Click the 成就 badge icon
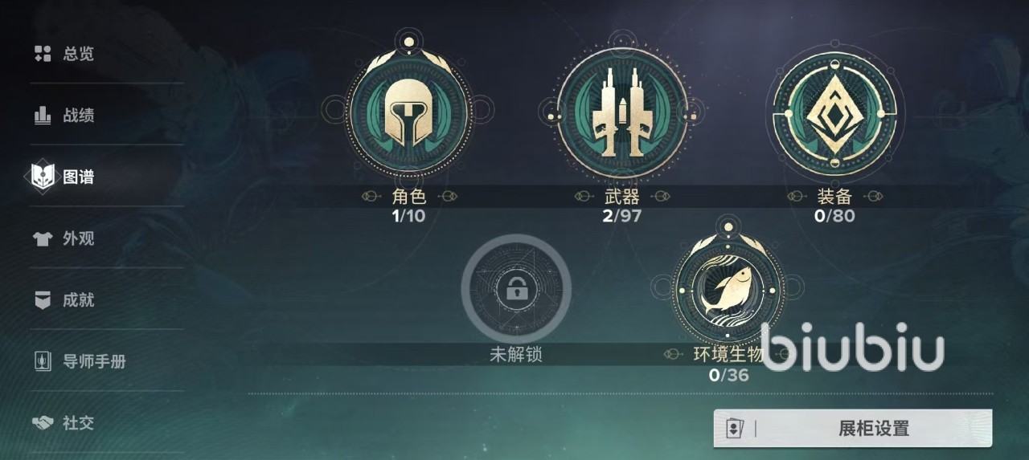The width and height of the screenshot is (1029, 460). coord(42,300)
